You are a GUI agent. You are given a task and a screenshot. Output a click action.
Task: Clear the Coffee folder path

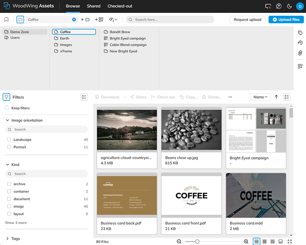click(74, 19)
